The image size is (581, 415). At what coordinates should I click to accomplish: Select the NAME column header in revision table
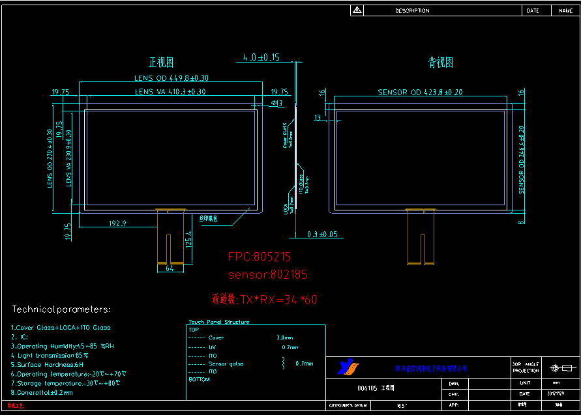565,10
